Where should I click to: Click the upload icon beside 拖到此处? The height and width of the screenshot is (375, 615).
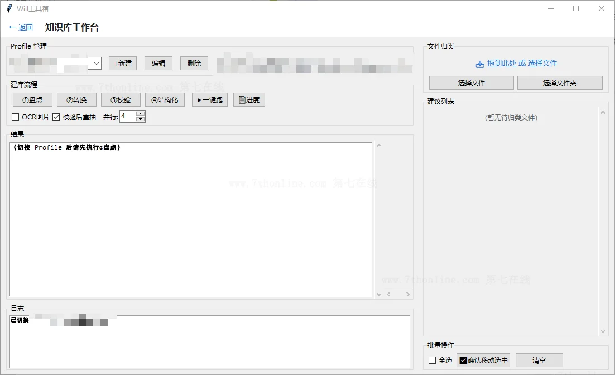480,64
